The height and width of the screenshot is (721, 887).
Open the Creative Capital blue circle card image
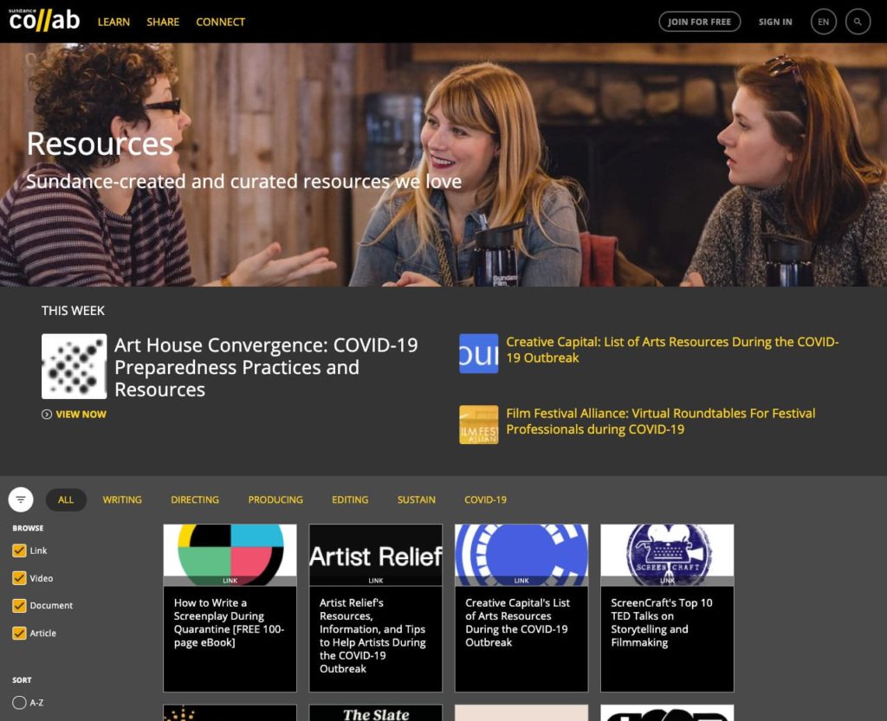(521, 554)
